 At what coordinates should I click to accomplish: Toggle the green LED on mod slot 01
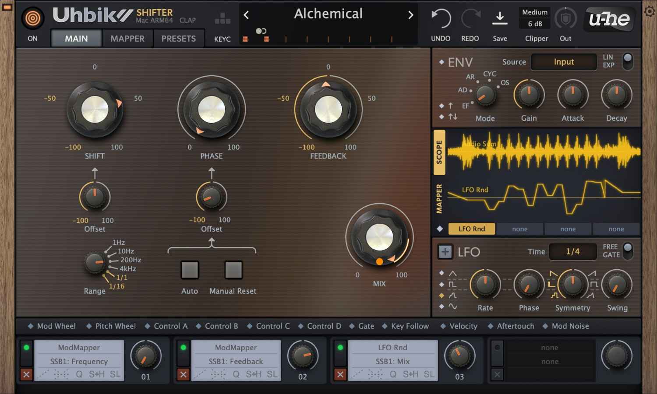pyautogui.click(x=26, y=347)
